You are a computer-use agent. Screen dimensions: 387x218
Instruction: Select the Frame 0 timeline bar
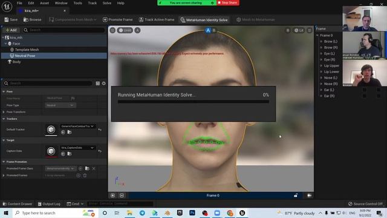click(213, 196)
